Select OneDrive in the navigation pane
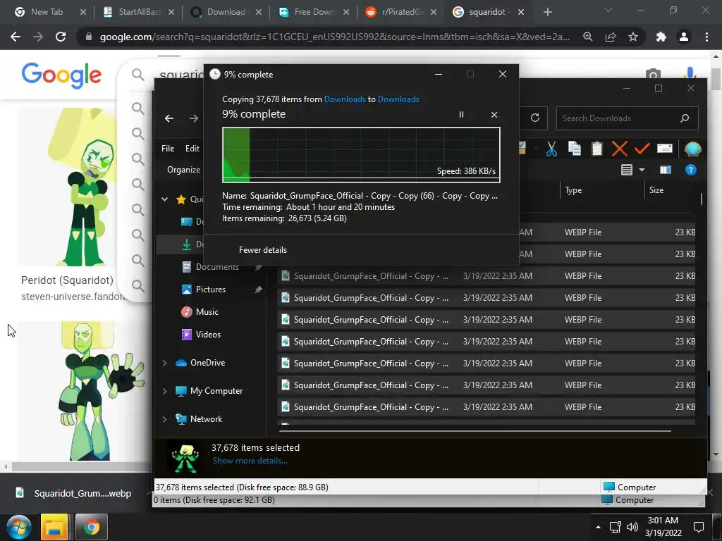Image resolution: width=722 pixels, height=541 pixels. click(207, 363)
